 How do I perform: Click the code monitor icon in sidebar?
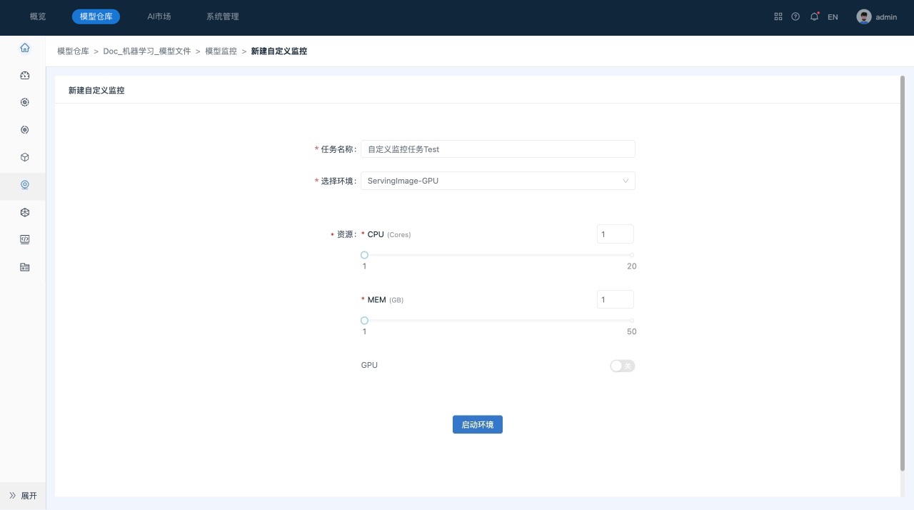tap(25, 239)
